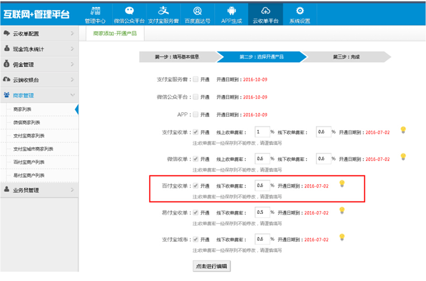Select the 商家添加-开通产品 tab

[x=115, y=33]
